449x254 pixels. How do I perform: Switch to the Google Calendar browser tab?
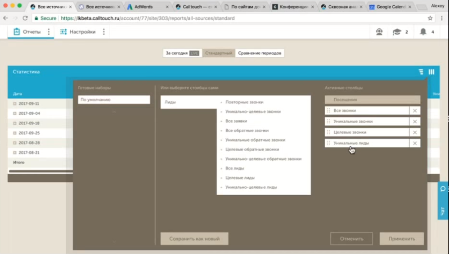coord(391,7)
